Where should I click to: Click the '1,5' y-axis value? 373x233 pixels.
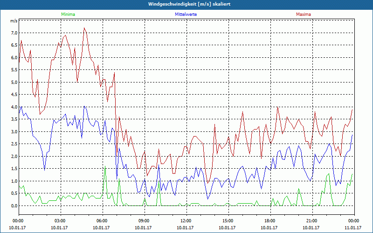[14, 169]
